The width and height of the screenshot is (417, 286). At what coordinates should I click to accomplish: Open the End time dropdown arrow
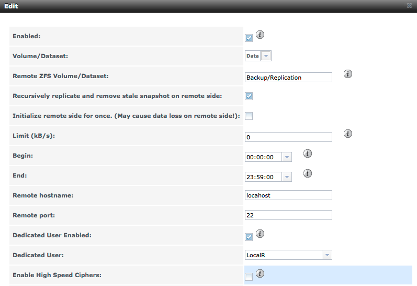286,177
